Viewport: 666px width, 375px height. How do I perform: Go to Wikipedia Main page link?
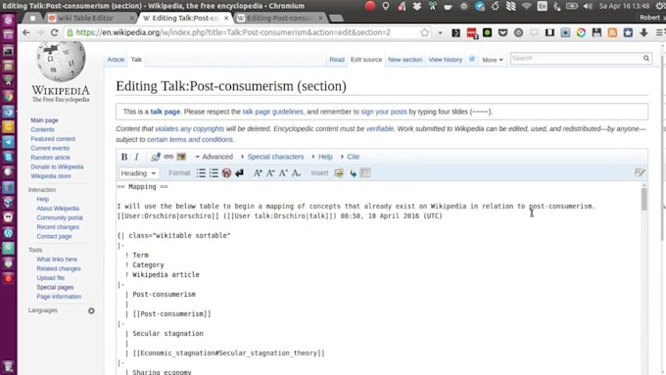44,120
